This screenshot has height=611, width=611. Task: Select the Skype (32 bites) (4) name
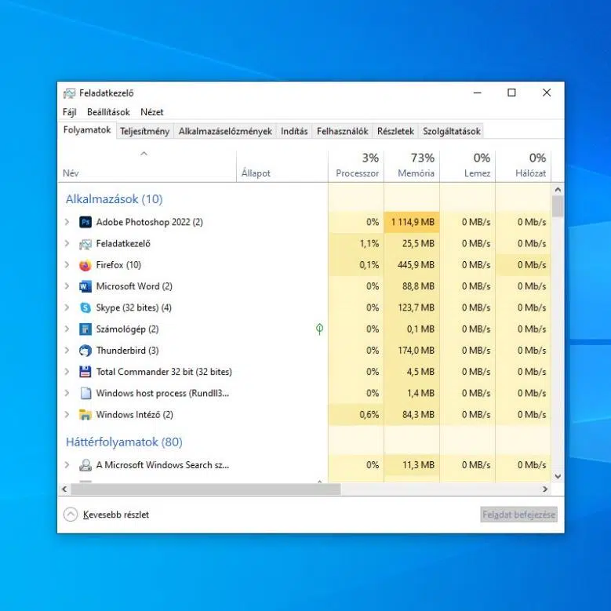(133, 307)
